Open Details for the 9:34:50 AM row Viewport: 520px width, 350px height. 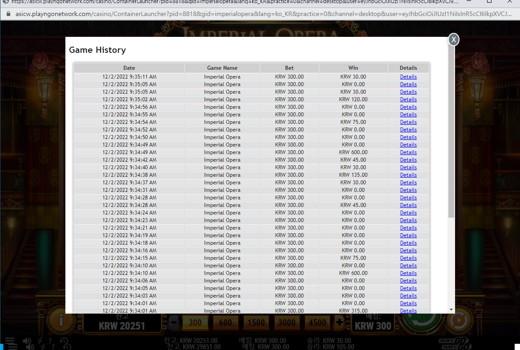pos(408,137)
